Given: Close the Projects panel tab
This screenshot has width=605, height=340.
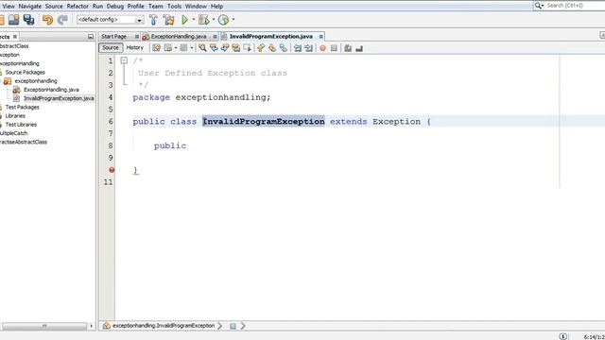Looking at the screenshot, I should (15, 37).
